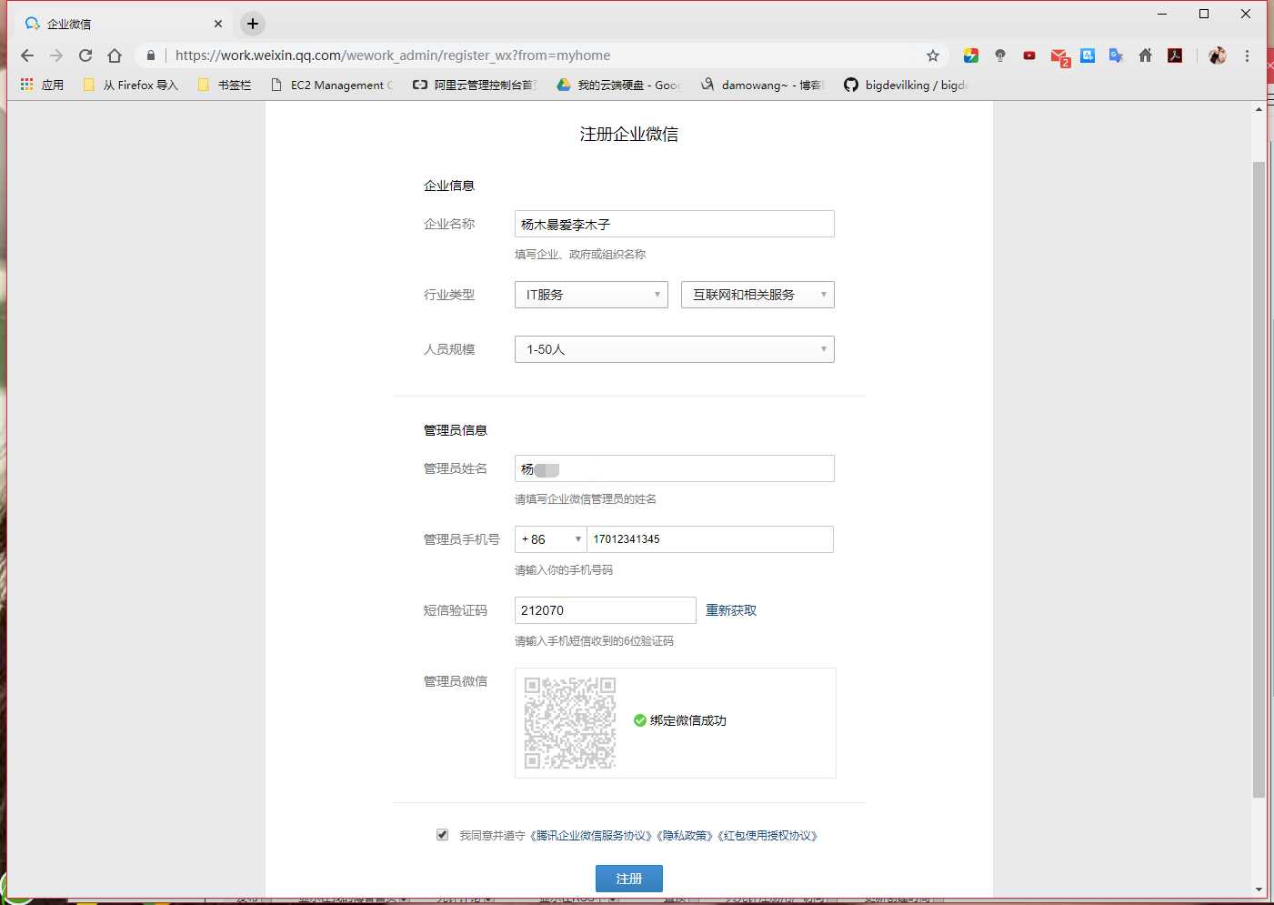Open the 1-50人 staff size dropdown
This screenshot has height=905, width=1274.
click(x=675, y=349)
